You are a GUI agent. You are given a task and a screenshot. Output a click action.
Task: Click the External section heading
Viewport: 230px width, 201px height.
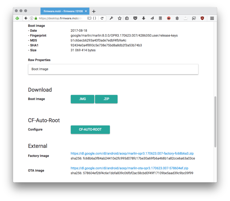(38, 146)
